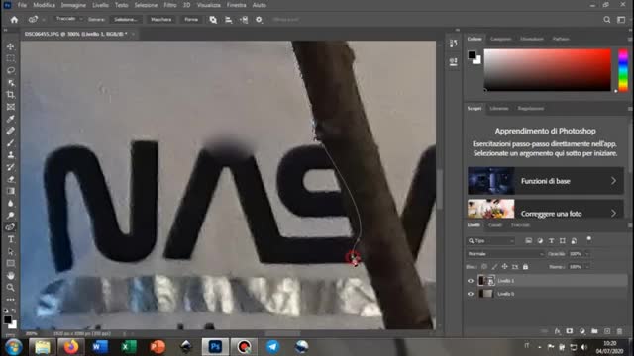The width and height of the screenshot is (634, 356).
Task: Click the search icon at top right
Action: coord(607,20)
